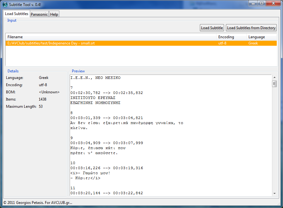Click the utf-8 cell in file row
The image size is (283, 208).
click(x=222, y=43)
